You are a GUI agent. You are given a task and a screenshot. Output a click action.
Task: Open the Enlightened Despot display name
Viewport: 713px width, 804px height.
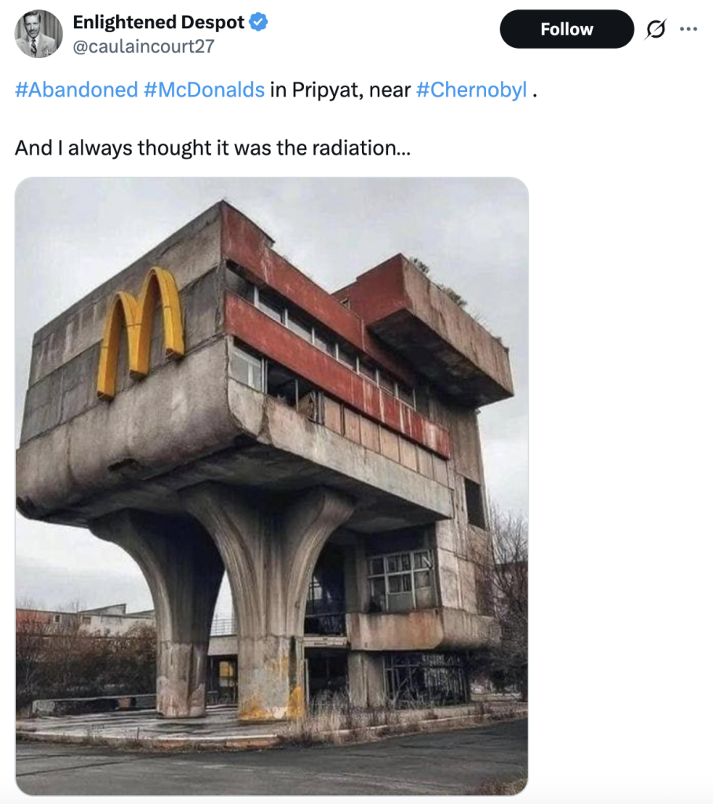158,23
